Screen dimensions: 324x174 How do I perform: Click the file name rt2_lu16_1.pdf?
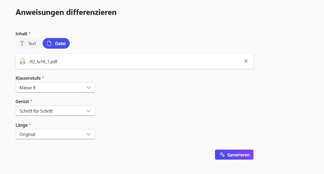(x=43, y=62)
